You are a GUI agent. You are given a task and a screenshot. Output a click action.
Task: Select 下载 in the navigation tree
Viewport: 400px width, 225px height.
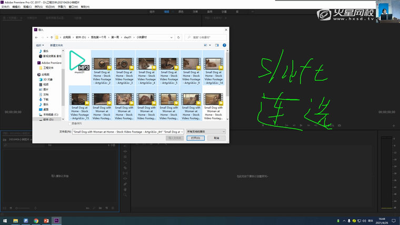[46, 99]
